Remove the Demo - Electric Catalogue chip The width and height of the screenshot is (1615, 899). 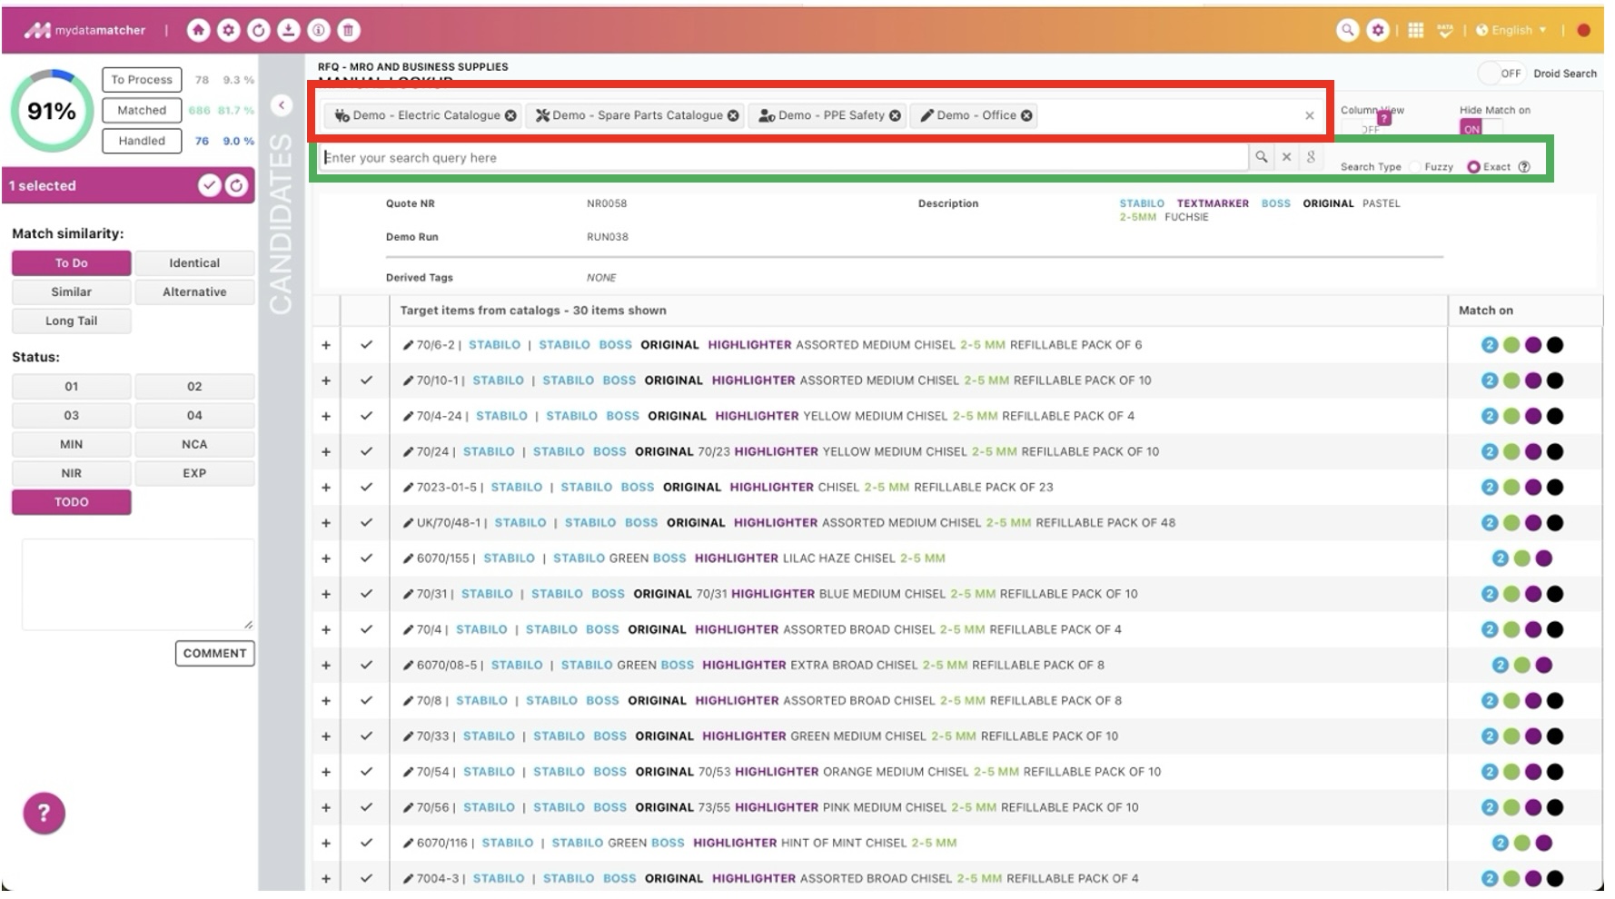coord(510,116)
